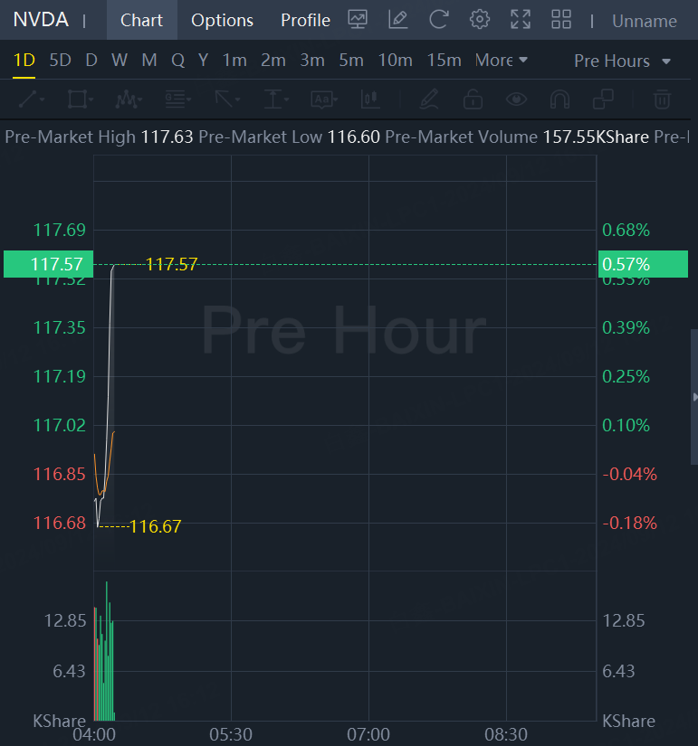Toggle the lock drawings icon
Screen dimensions: 698x746
[x=472, y=99]
